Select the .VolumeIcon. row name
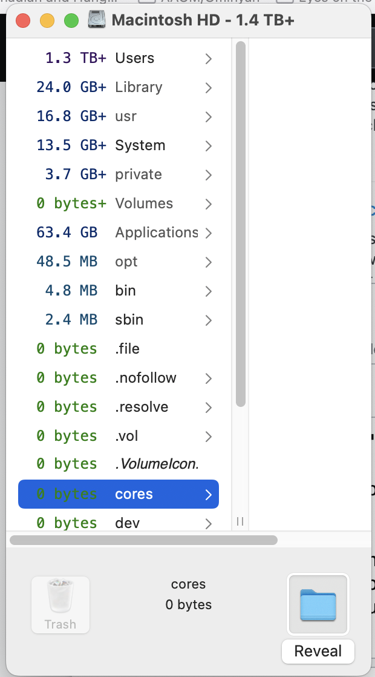375x677 pixels. pyautogui.click(x=157, y=464)
